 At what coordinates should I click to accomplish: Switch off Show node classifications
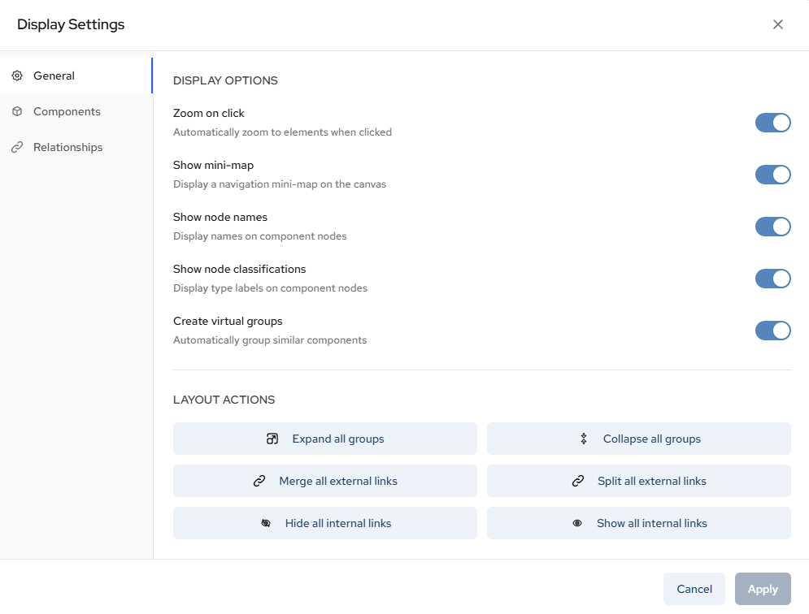(772, 279)
